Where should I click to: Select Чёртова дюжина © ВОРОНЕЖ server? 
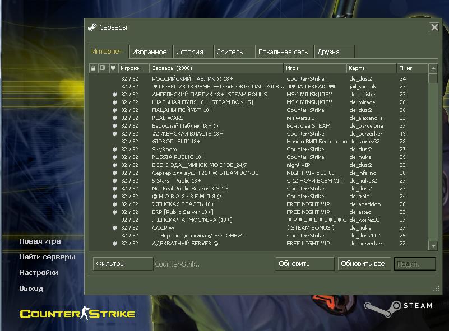coord(259,236)
